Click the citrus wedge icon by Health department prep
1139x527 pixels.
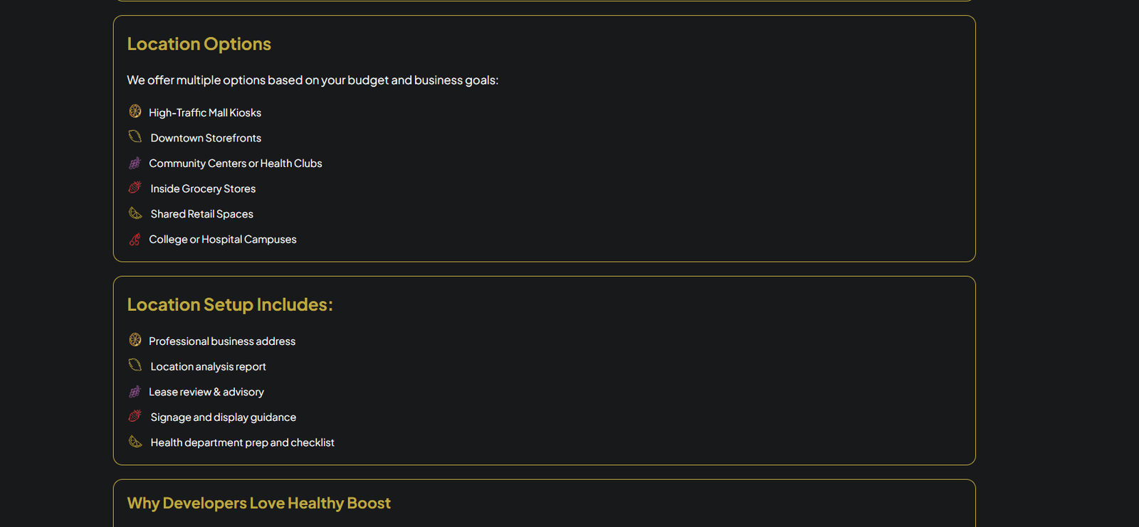(x=135, y=442)
